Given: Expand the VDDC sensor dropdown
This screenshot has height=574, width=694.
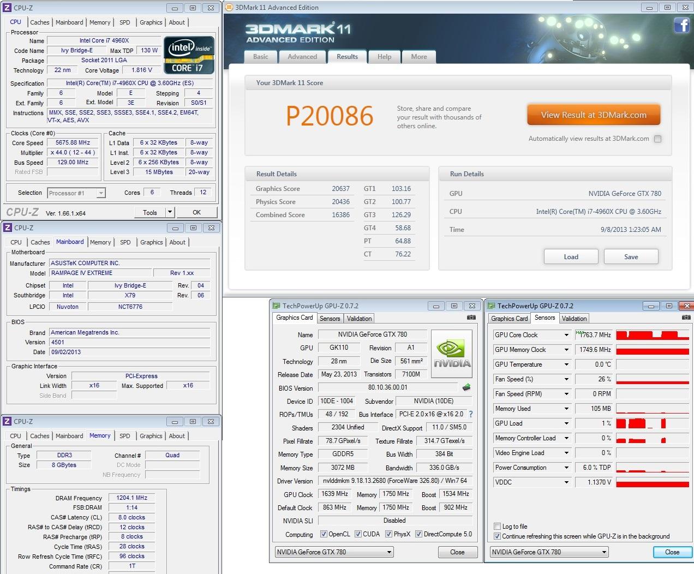Looking at the screenshot, I should pos(566,482).
